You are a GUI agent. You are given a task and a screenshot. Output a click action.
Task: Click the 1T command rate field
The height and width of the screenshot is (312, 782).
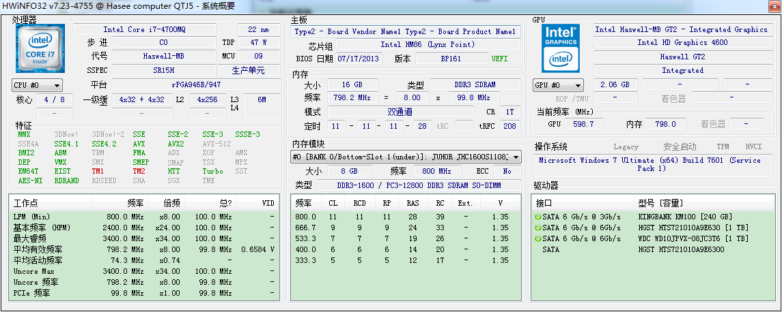(x=509, y=112)
